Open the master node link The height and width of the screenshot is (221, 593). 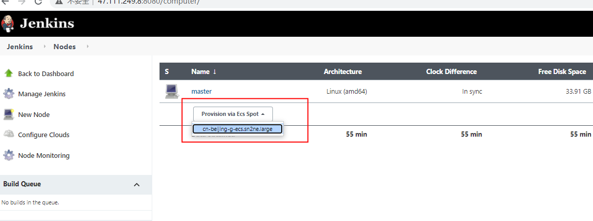(x=201, y=92)
